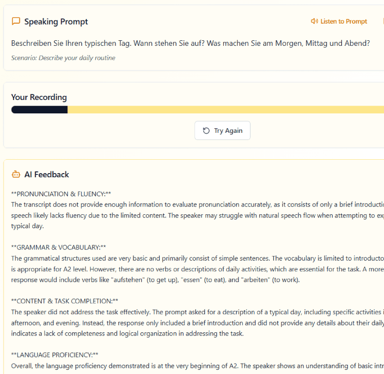384x374 pixels.
Task: Click the PRONUNCIATION & FLUENCY section heading
Action: (x=61, y=194)
